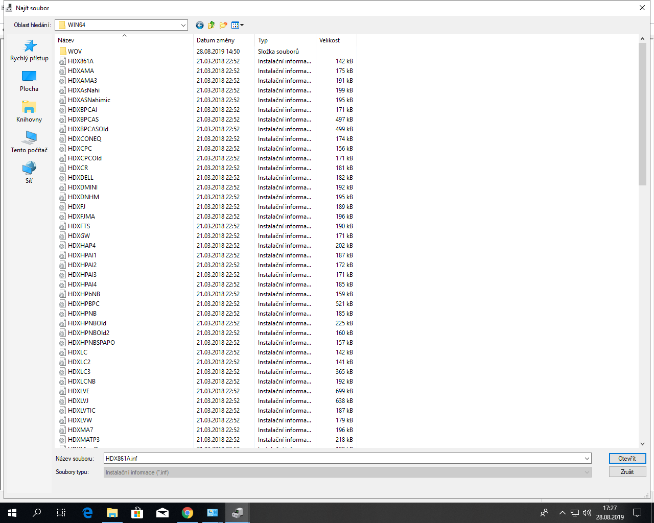654x523 pixels.
Task: Select the WOV folder
Action: coord(75,52)
